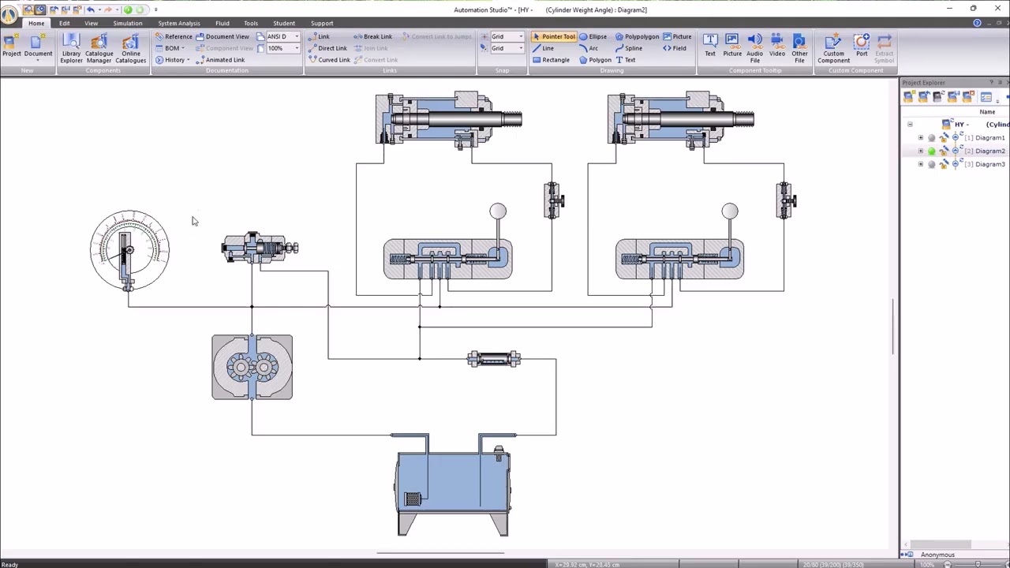Click the Reference button
Image resolution: width=1010 pixels, height=568 pixels.
pos(174,36)
